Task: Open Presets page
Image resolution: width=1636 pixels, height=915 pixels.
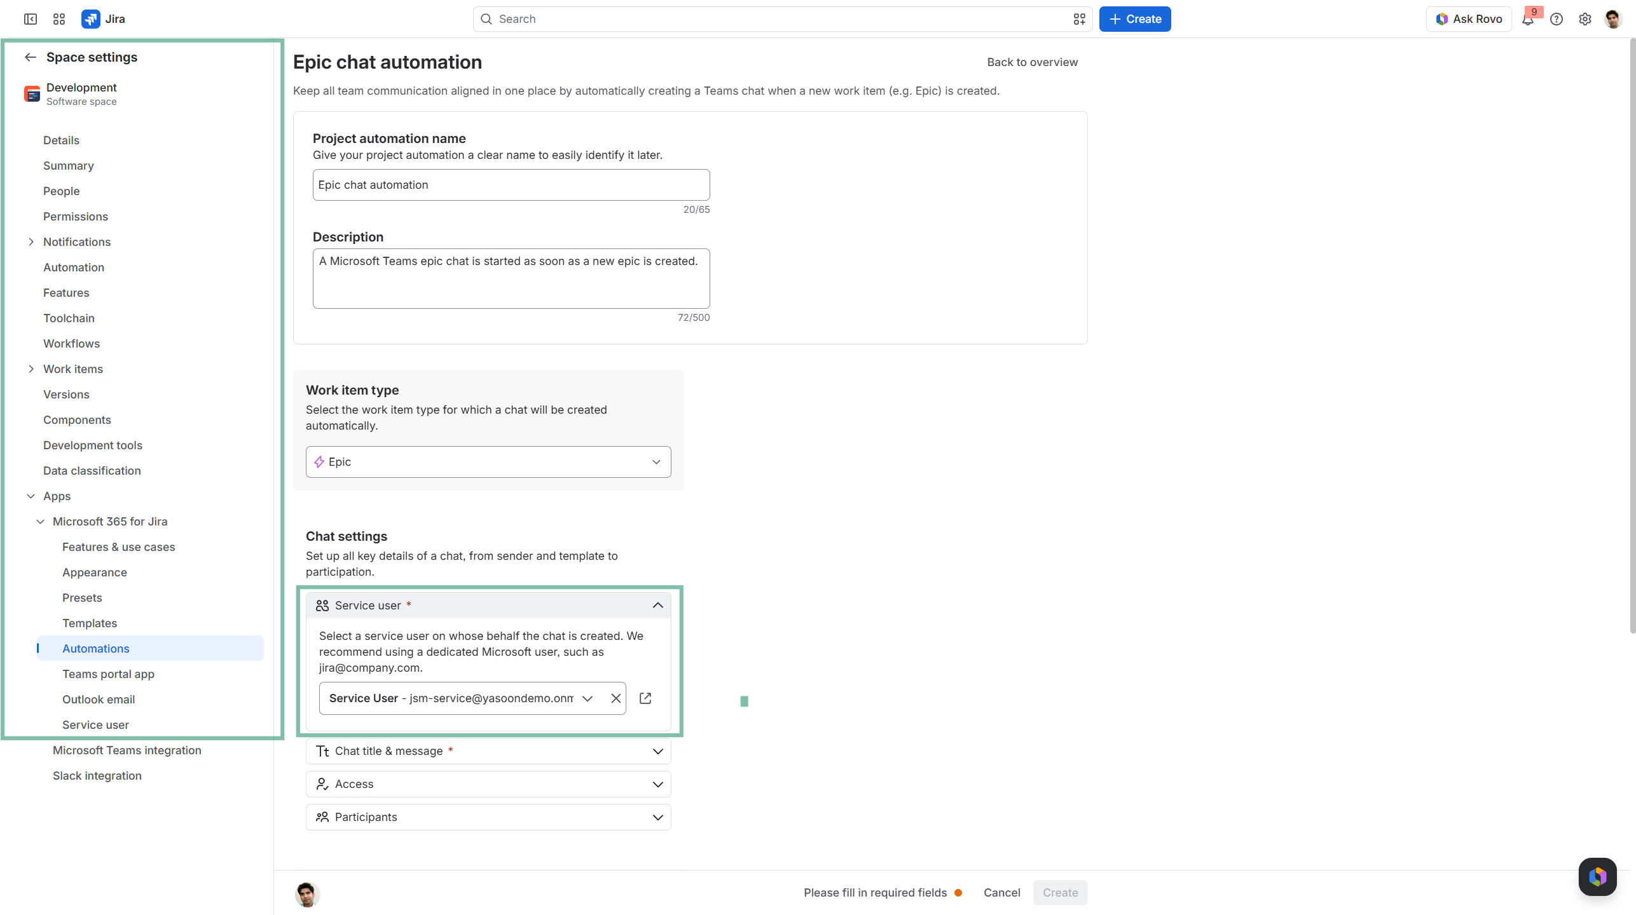Action: pyautogui.click(x=82, y=598)
